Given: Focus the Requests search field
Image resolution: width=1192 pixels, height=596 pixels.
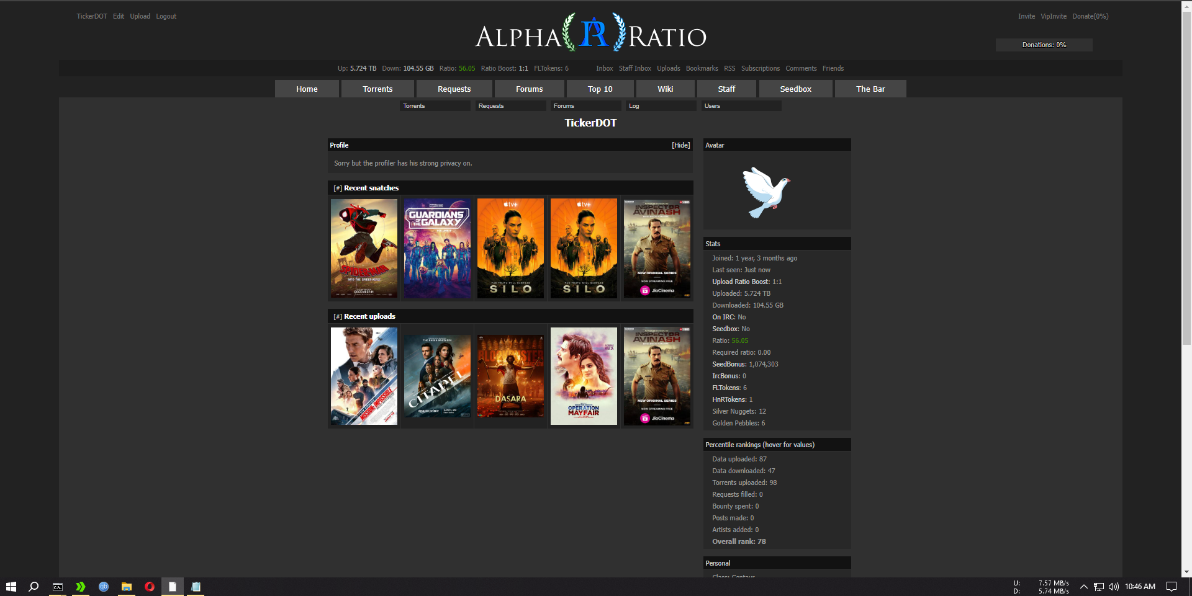Looking at the screenshot, I should [x=511, y=106].
